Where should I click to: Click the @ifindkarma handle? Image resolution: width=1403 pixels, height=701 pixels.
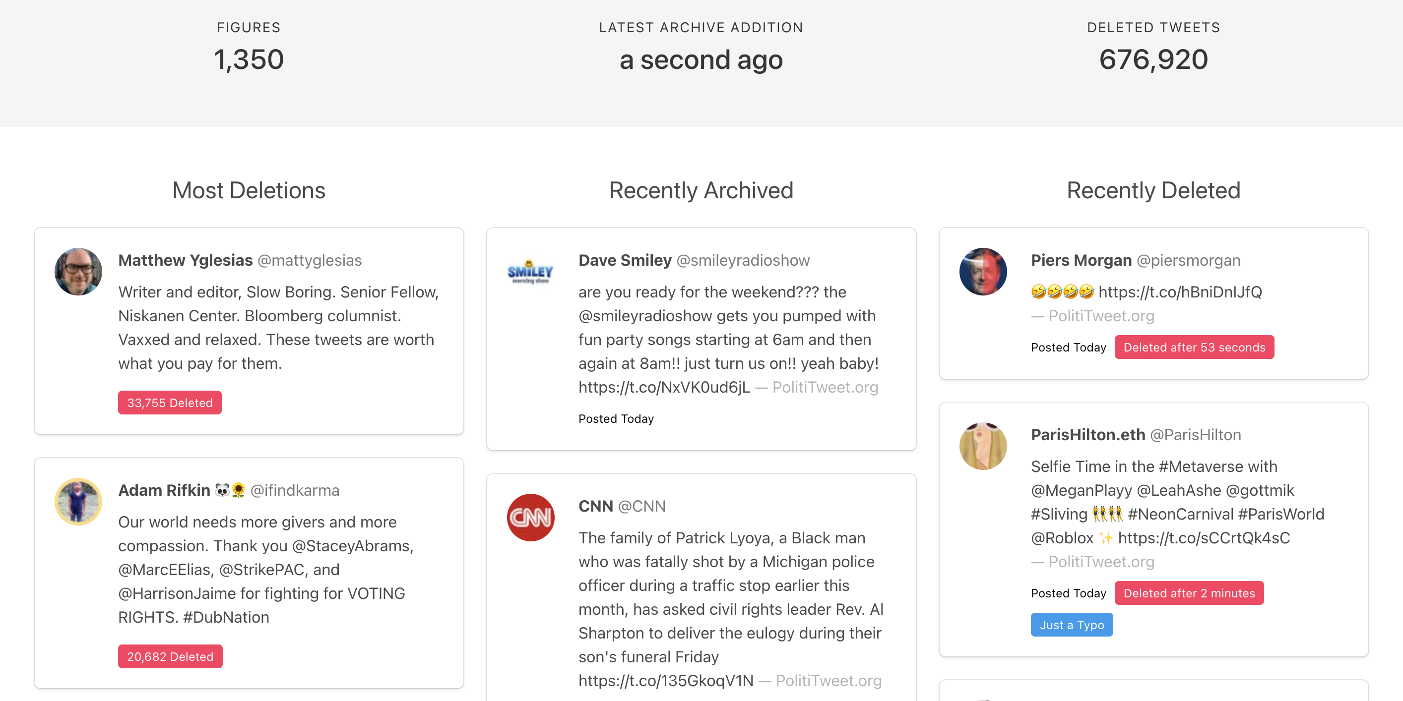click(x=295, y=490)
